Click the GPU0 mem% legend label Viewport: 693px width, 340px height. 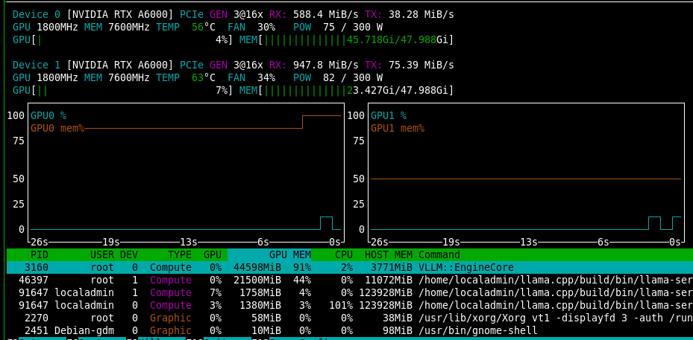coord(57,128)
